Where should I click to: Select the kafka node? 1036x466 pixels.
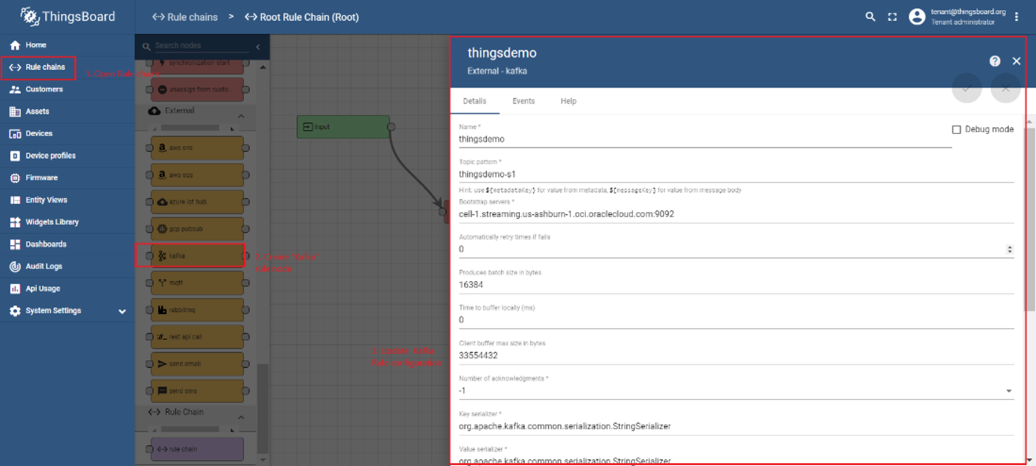[197, 255]
